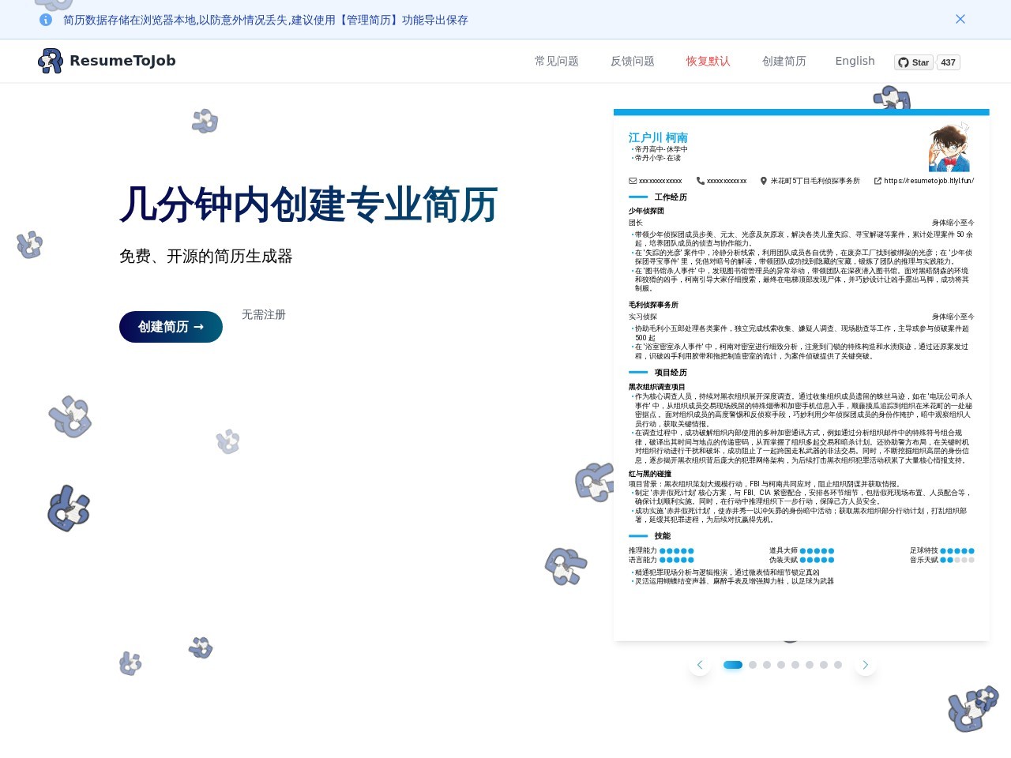Viewport: 1011px width, 758px height.
Task: Click the location pin icon in resume
Action: coord(764,181)
